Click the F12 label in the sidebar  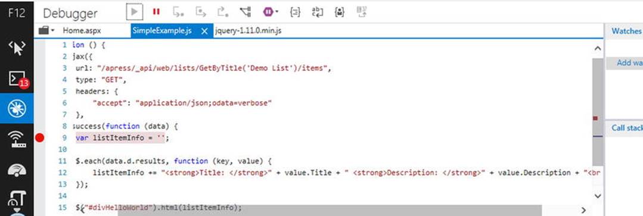coord(17,12)
